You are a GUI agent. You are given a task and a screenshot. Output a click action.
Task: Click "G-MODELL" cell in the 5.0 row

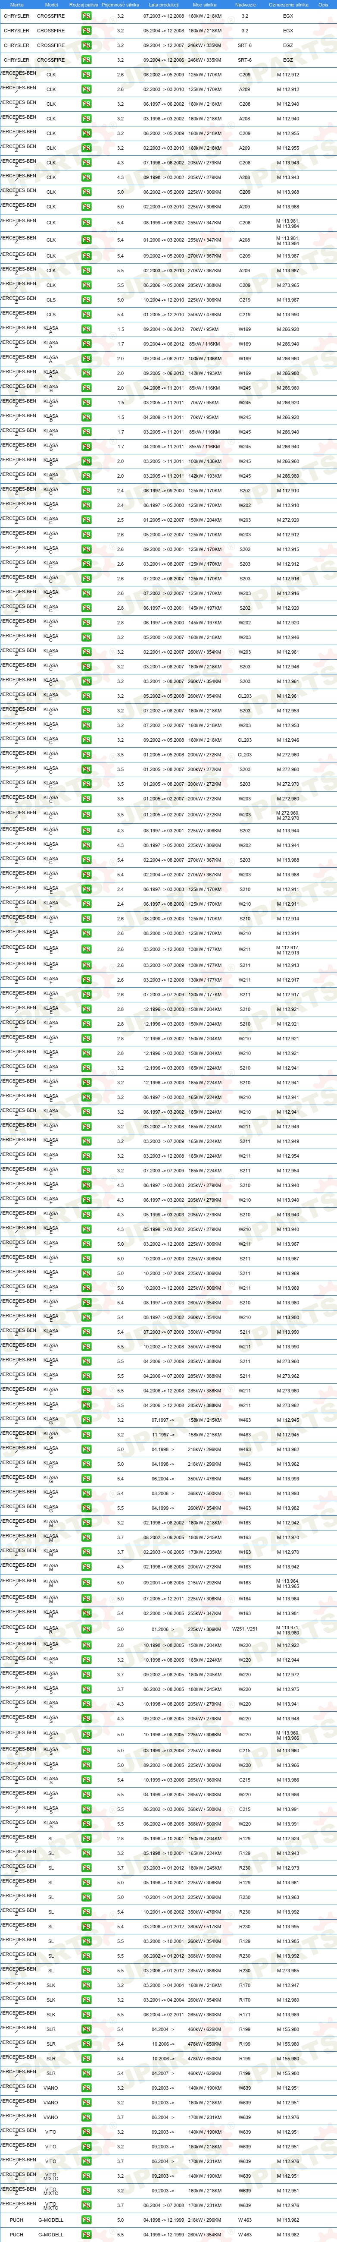tap(50, 2220)
